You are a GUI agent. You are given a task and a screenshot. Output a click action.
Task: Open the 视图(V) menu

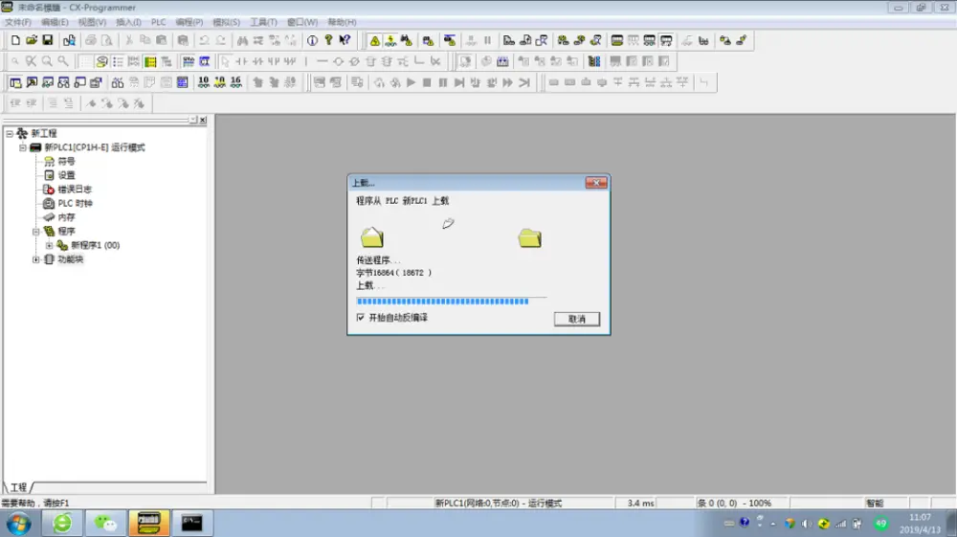92,22
